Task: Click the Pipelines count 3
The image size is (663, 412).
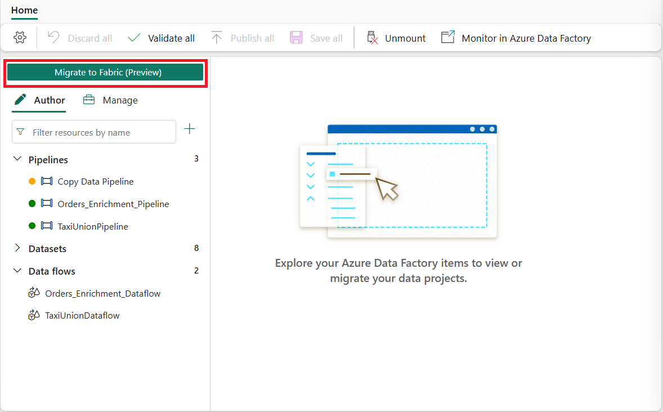Action: pyautogui.click(x=196, y=159)
